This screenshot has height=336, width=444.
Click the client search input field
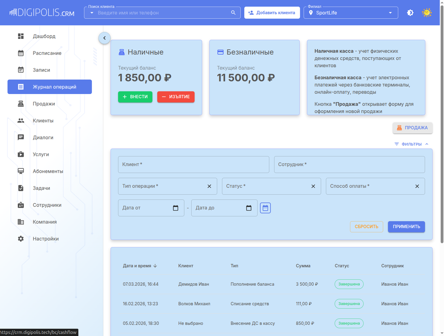[163, 13]
